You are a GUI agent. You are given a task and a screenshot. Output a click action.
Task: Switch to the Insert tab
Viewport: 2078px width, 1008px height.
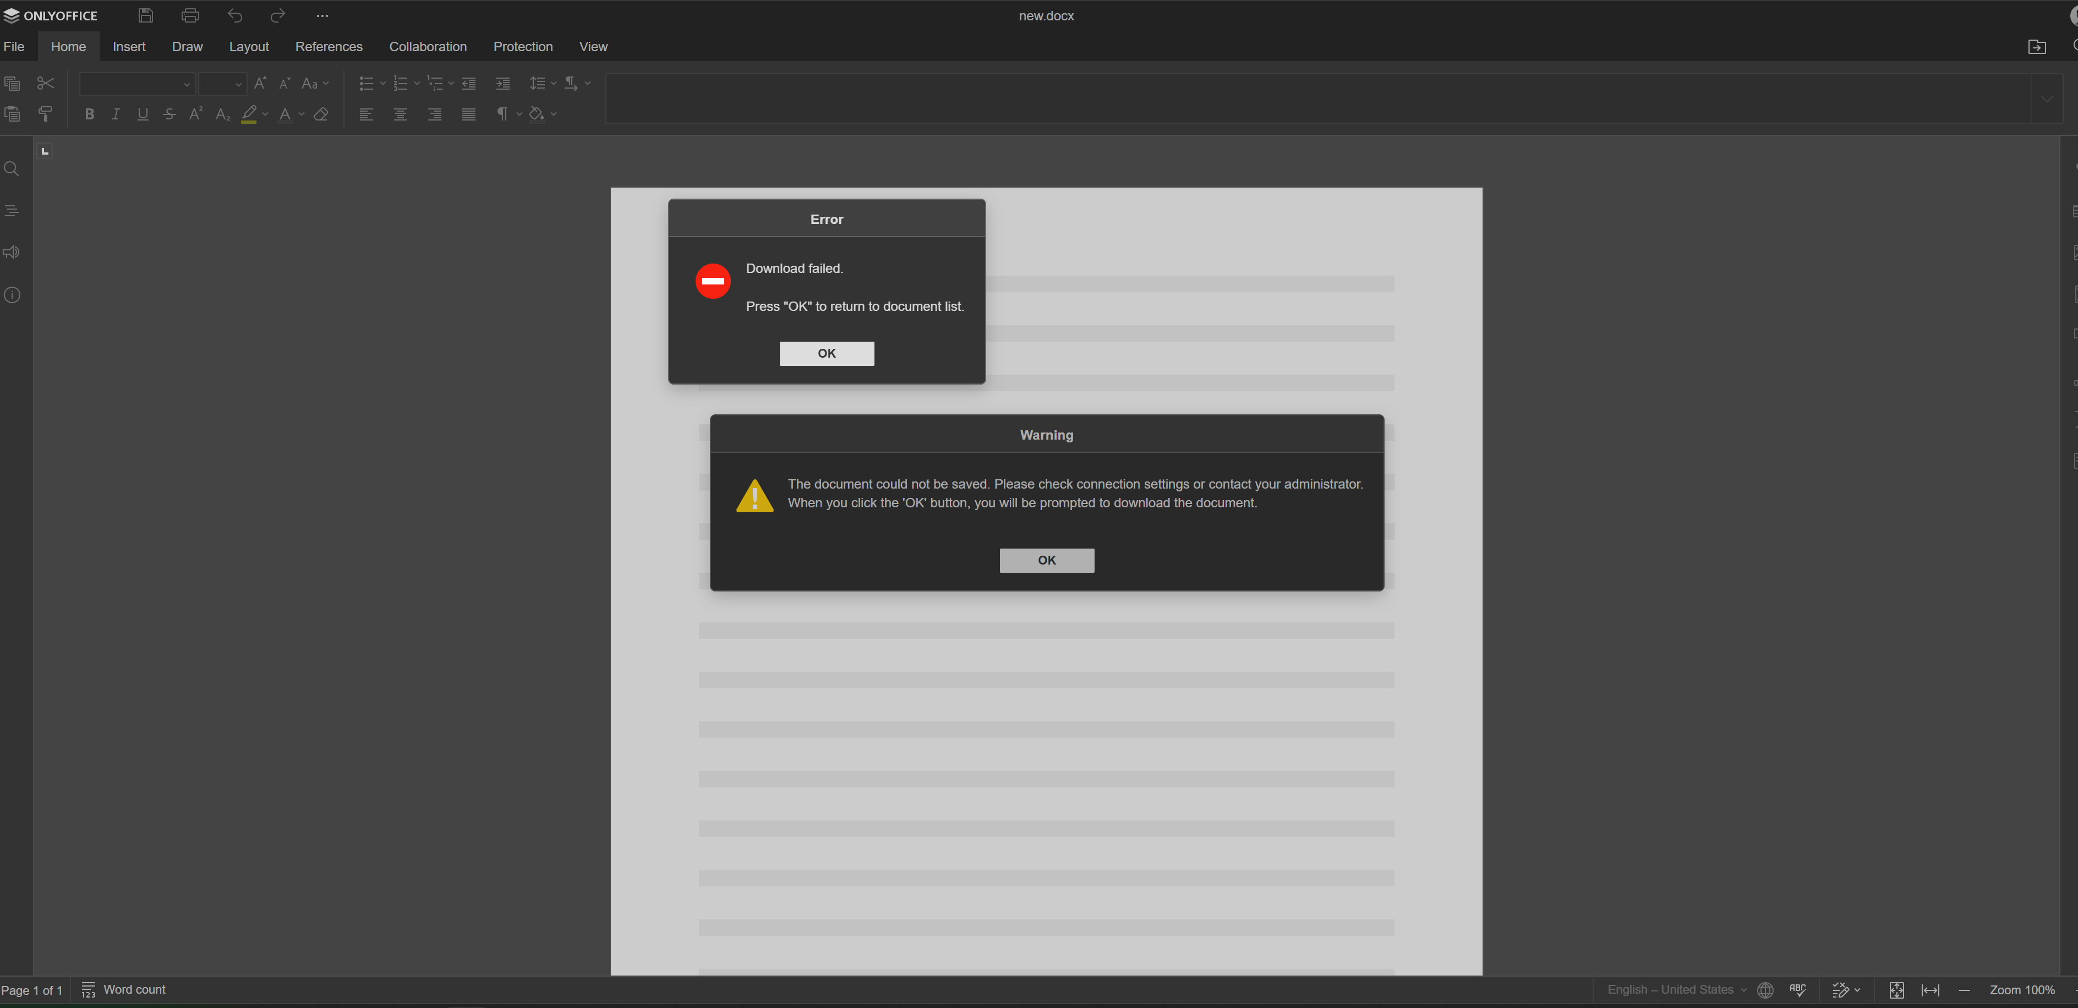click(x=129, y=47)
